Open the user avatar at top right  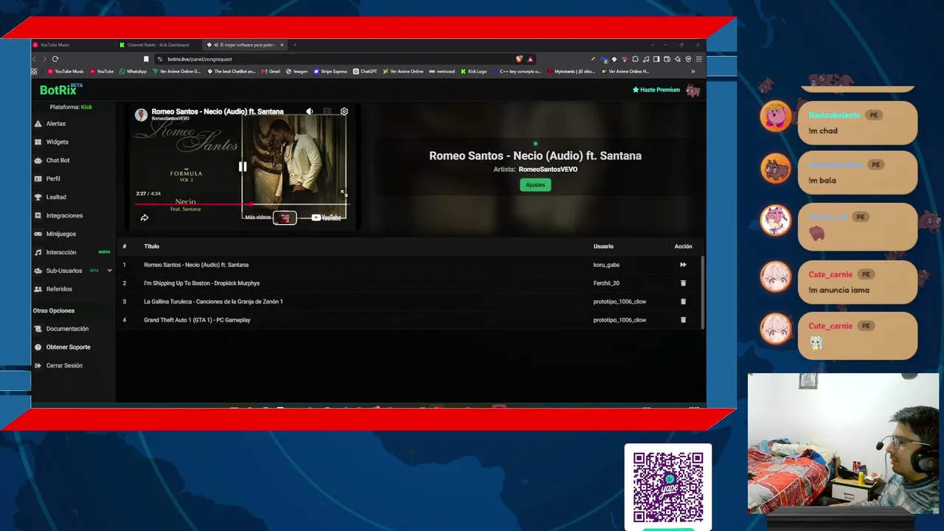pyautogui.click(x=693, y=90)
